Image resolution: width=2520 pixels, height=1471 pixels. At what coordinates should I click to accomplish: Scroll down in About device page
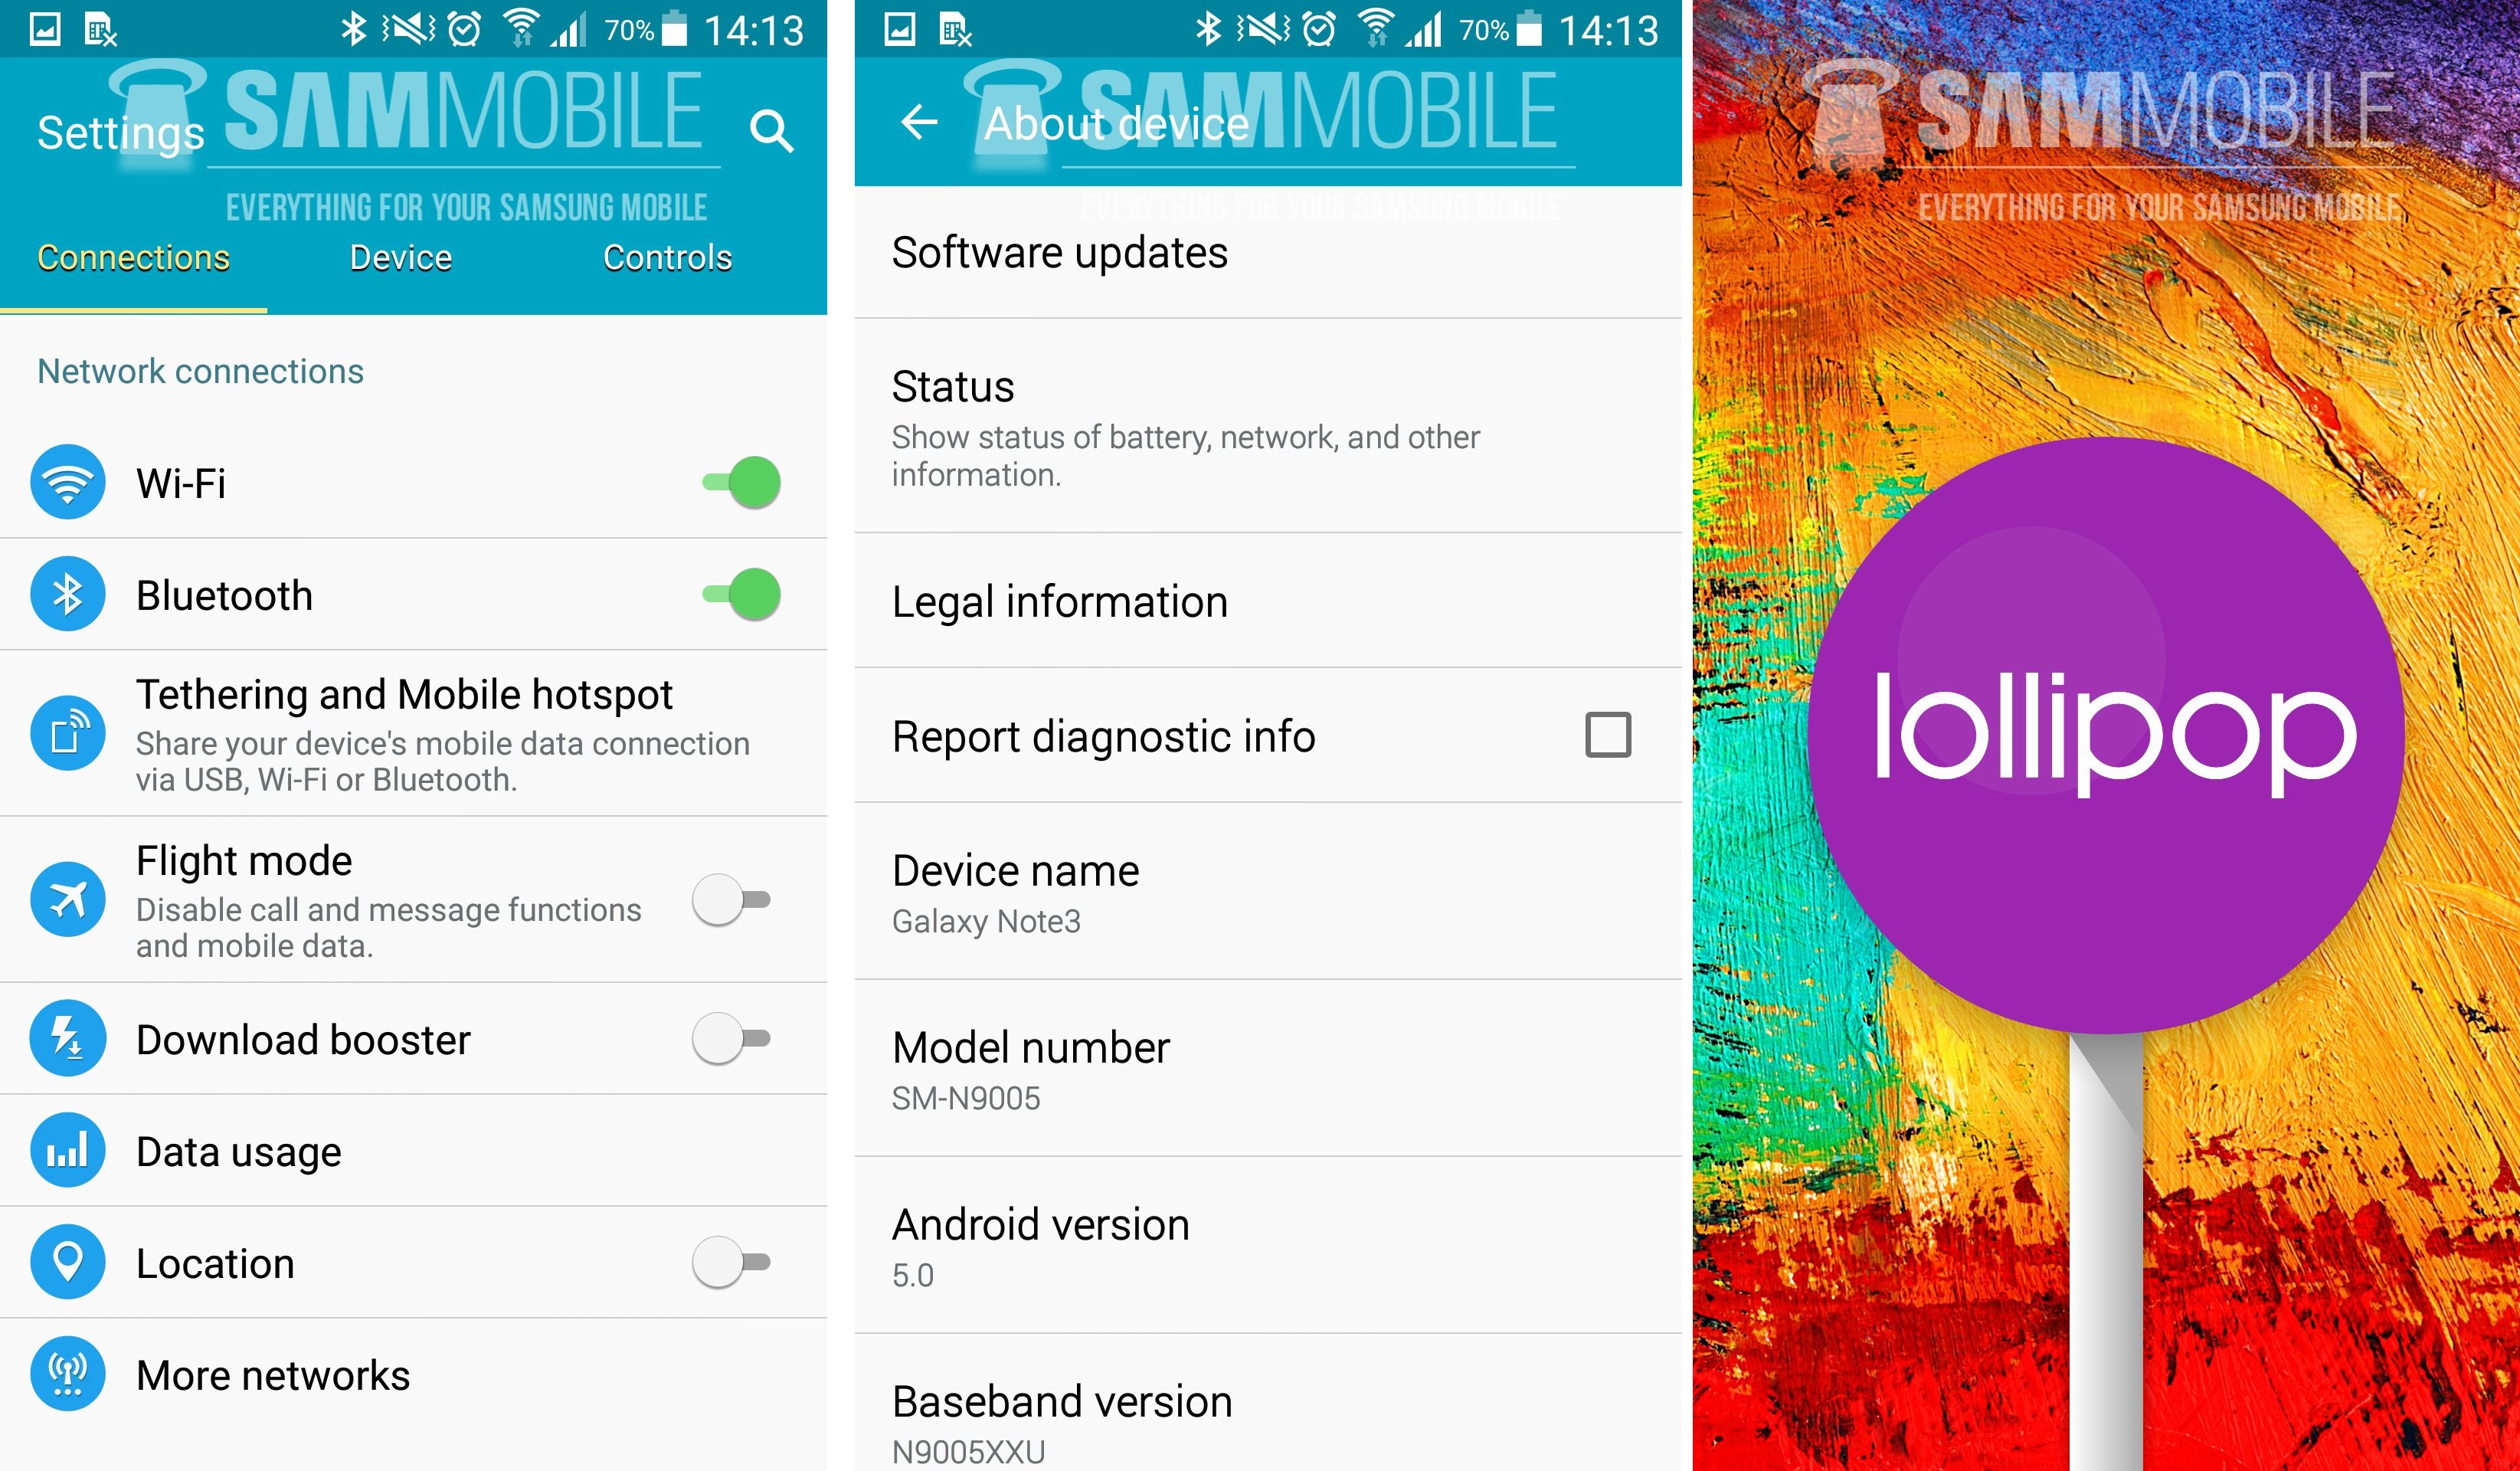[x=1260, y=1366]
